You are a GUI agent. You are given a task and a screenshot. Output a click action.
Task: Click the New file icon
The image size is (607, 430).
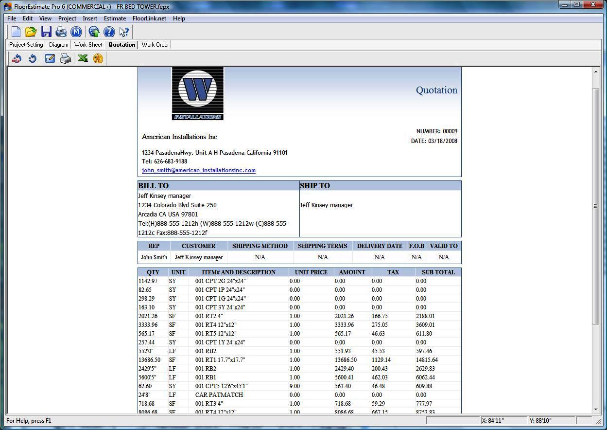(16, 32)
